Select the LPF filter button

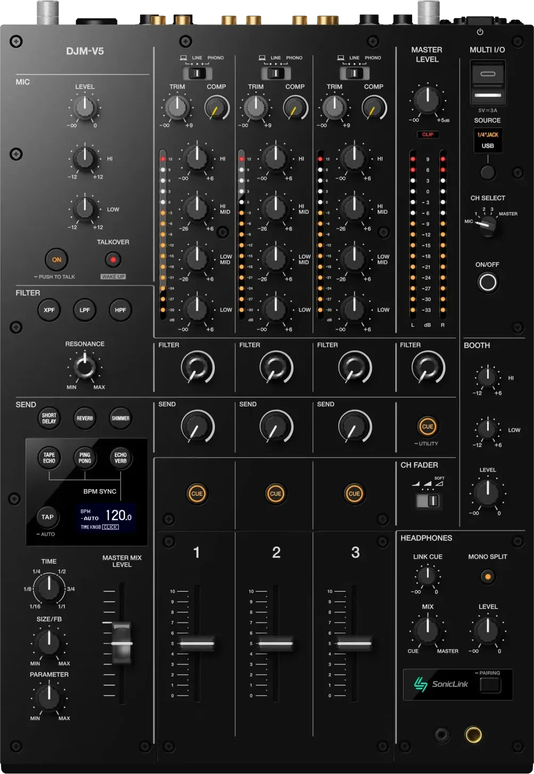(x=85, y=310)
